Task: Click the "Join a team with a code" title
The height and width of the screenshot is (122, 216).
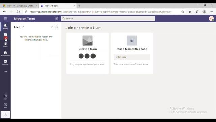Action: (132, 49)
